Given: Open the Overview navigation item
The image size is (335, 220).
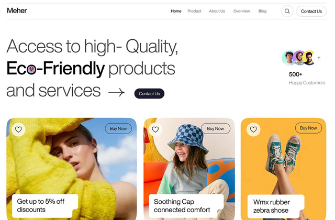Looking at the screenshot, I should pos(242,11).
